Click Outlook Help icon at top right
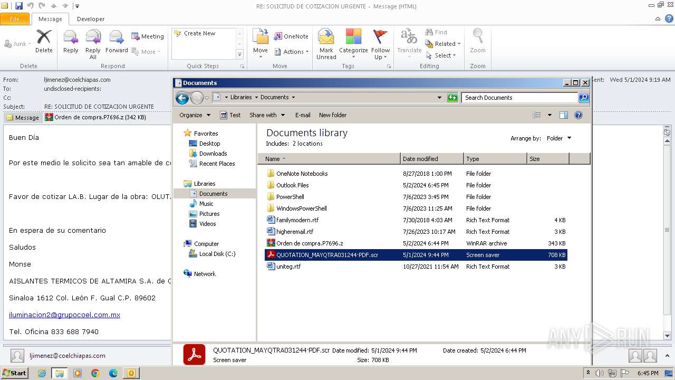Image resolution: width=675 pixels, height=380 pixels. point(669,18)
